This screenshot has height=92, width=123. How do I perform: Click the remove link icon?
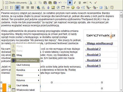coord(43,8)
